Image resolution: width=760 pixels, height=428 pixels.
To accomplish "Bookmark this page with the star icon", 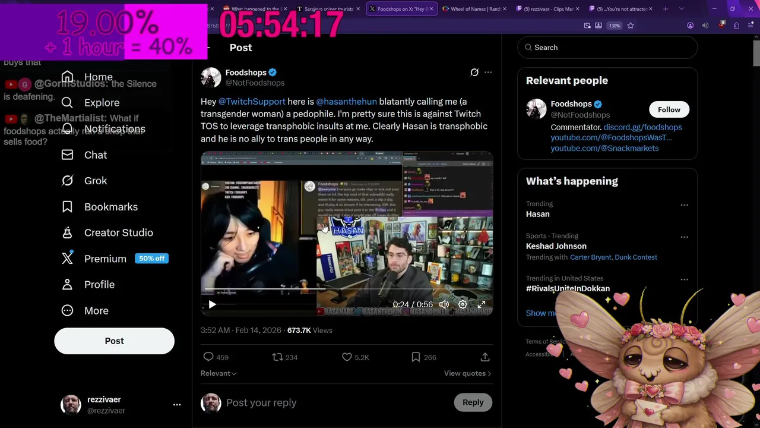I will 631,26.
